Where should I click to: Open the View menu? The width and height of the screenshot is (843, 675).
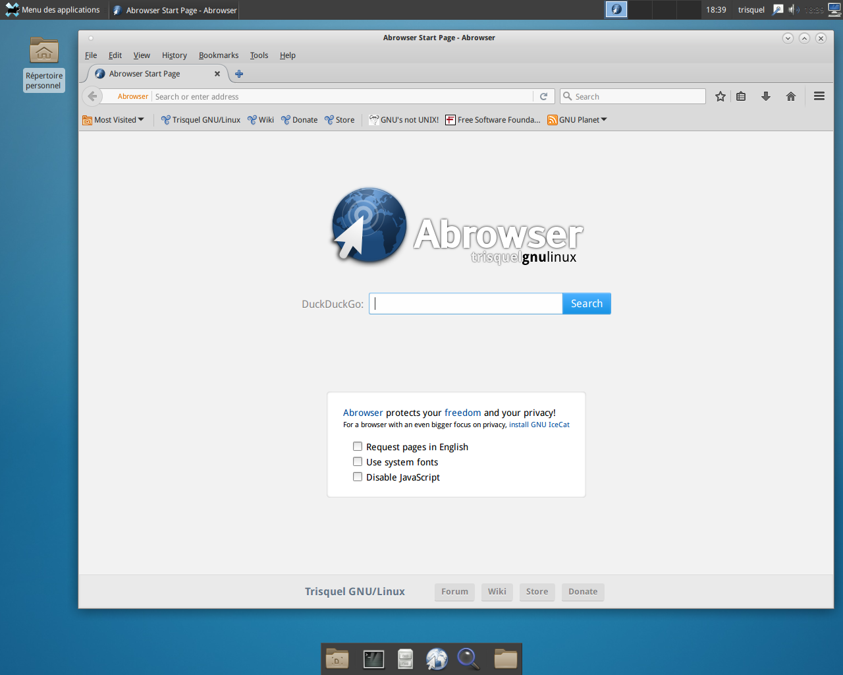pyautogui.click(x=142, y=55)
